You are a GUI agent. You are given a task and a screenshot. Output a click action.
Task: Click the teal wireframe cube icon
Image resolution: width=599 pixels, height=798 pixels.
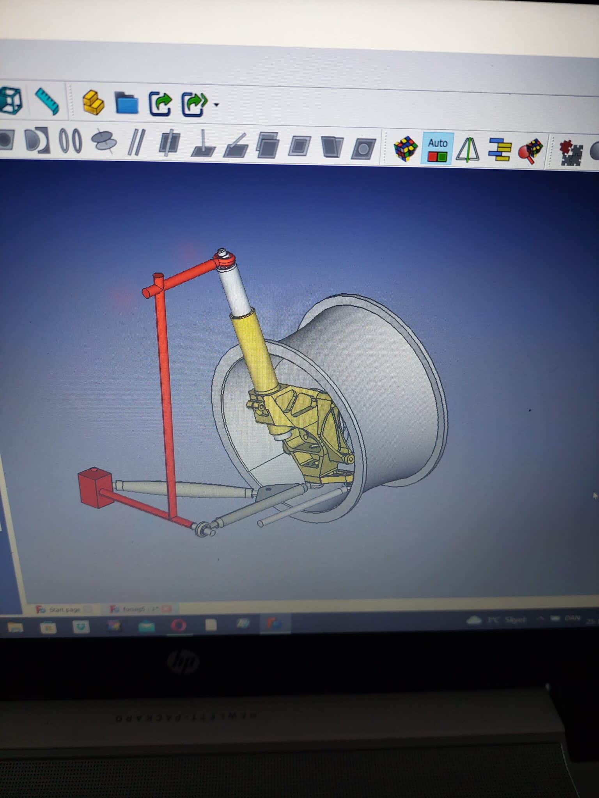(11, 101)
